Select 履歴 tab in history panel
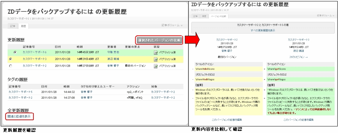Viewport: 338px width, 133px height. click(23, 26)
